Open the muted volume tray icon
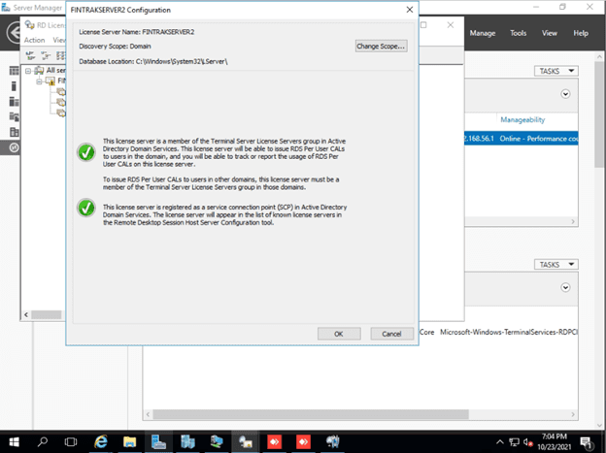This screenshot has height=453, width=606. tap(528, 441)
